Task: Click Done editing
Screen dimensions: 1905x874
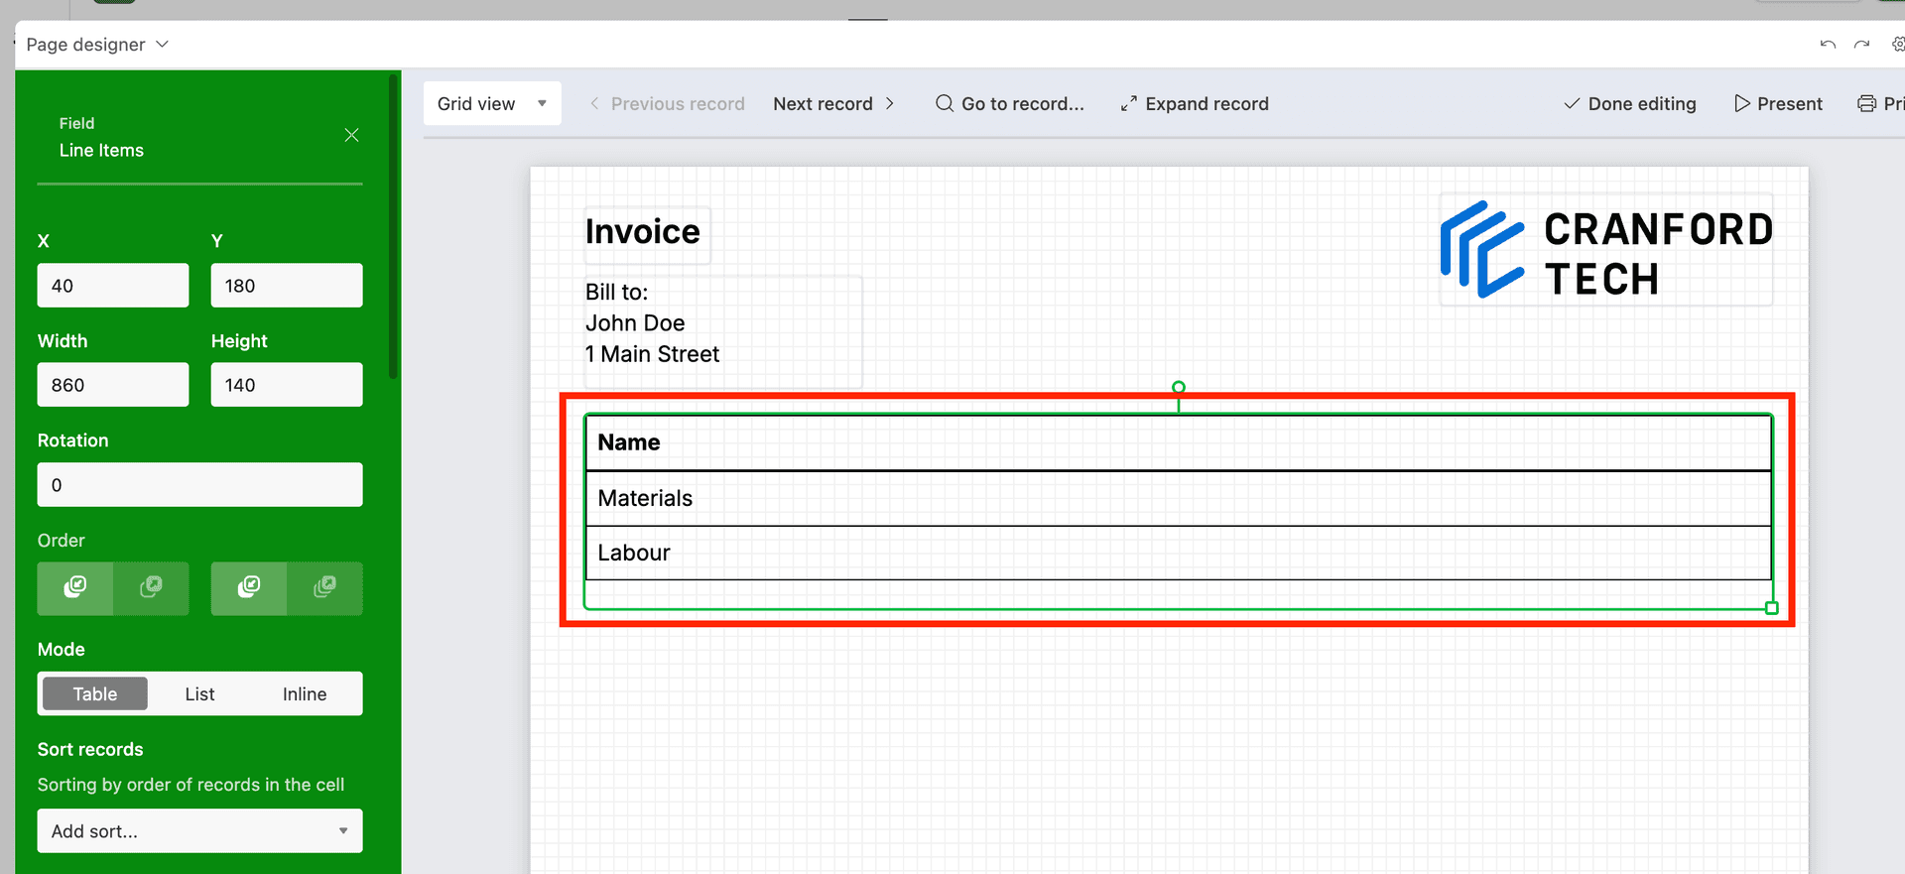Action: (1630, 103)
